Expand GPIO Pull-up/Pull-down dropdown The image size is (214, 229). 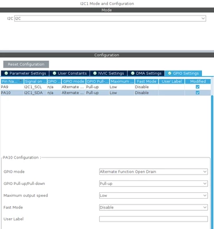point(153,184)
